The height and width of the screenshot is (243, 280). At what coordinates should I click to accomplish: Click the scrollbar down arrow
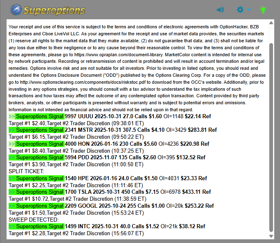pos(271,236)
